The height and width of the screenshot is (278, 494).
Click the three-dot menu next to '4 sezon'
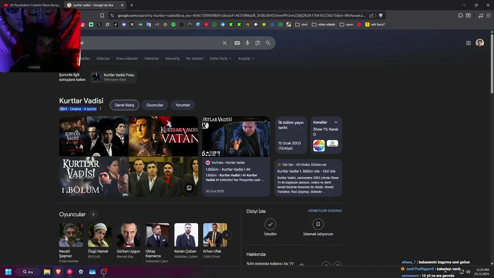(x=100, y=109)
